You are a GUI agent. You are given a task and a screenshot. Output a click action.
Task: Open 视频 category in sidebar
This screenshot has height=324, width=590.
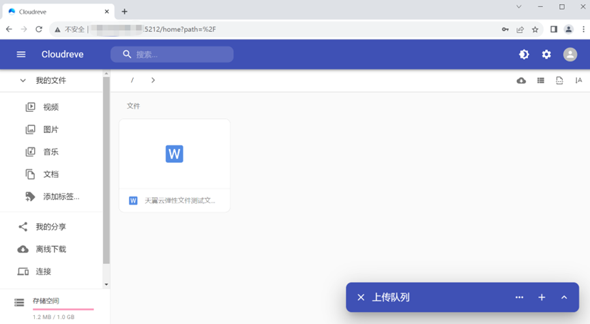tap(50, 107)
